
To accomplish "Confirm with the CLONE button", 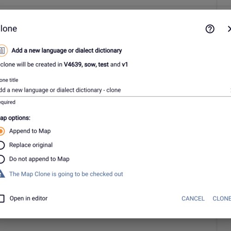I will [x=222, y=199].
